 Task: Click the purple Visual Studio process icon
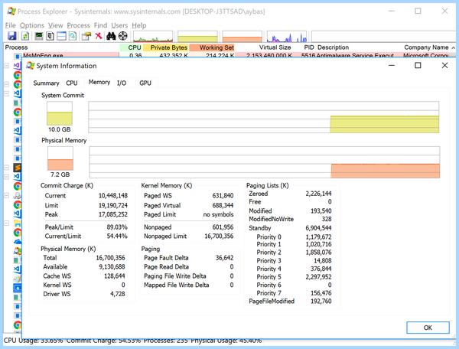tap(18, 66)
